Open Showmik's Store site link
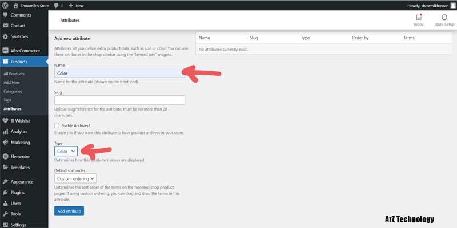This screenshot has height=228, width=457. pyautogui.click(x=31, y=5)
